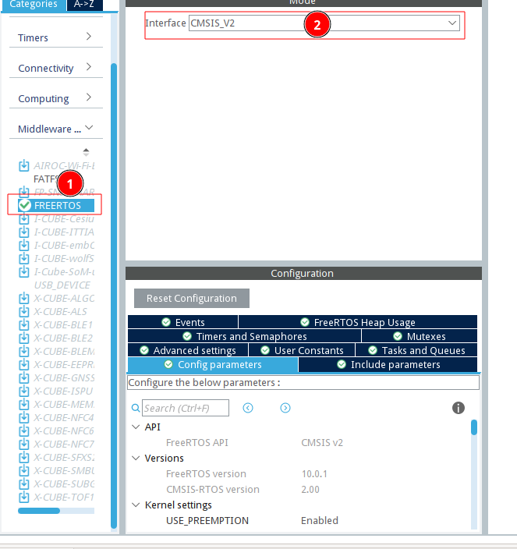Click download icon next to X-CUBE-GNSS

click(x=24, y=378)
